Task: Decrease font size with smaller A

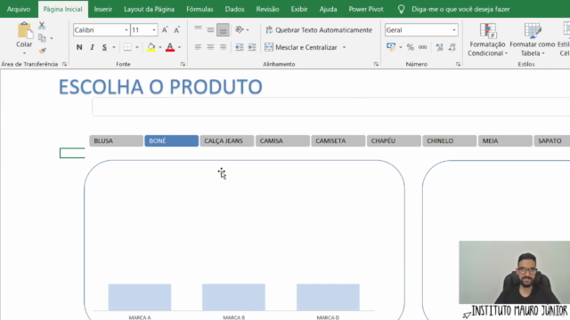Action: click(176, 30)
